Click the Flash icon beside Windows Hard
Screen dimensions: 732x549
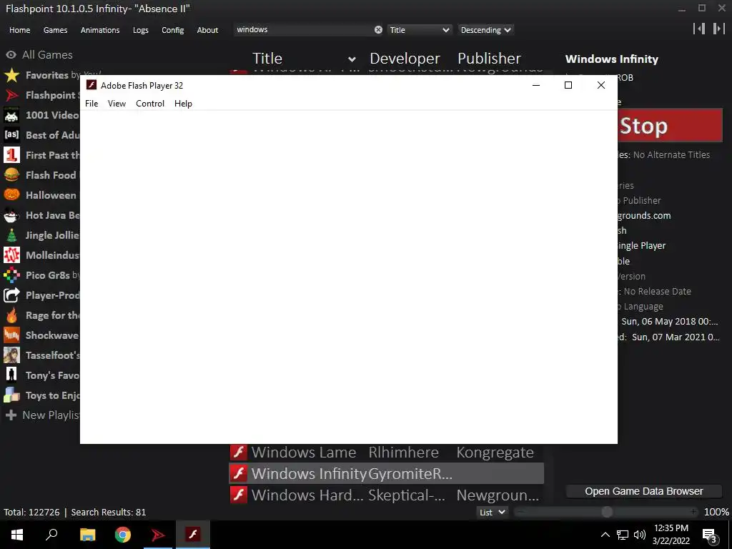point(239,495)
